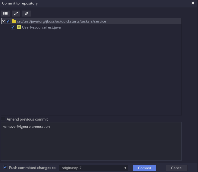
Task: Click the expand all arrows icon
Action: click(x=16, y=14)
